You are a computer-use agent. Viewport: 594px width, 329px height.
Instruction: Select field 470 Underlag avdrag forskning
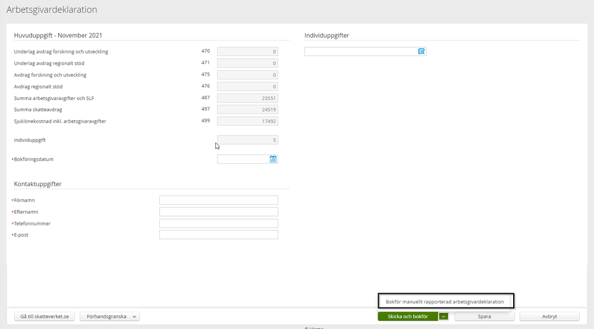247,52
